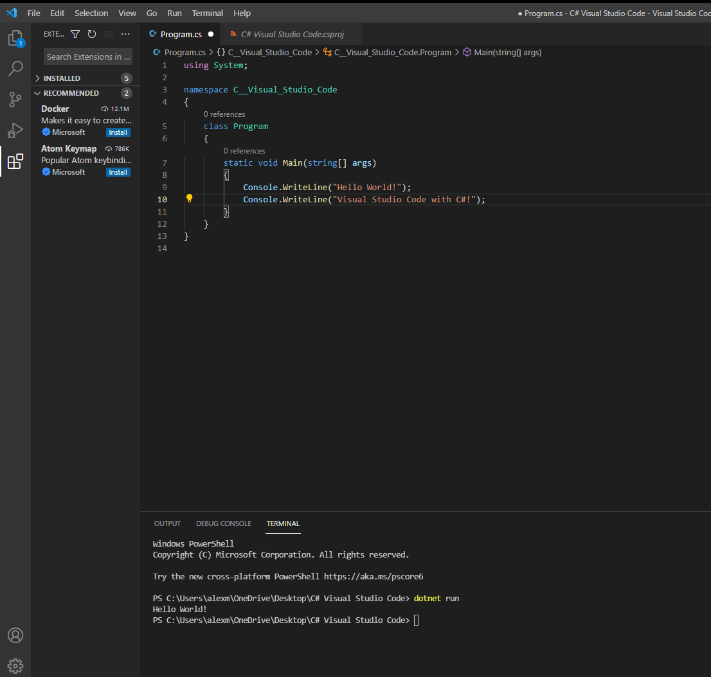Filter extensions using the funnel icon
The height and width of the screenshot is (677, 711).
[75, 34]
